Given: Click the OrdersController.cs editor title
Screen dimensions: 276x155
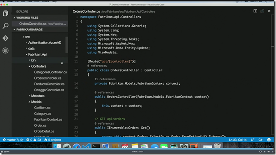Looking at the screenshot, I should pos(87,12).
